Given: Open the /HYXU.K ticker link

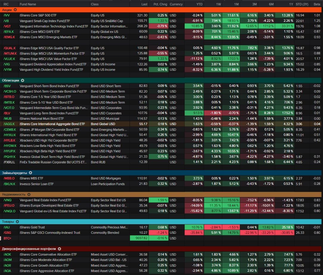Looking at the screenshot, I should (10, 135).
